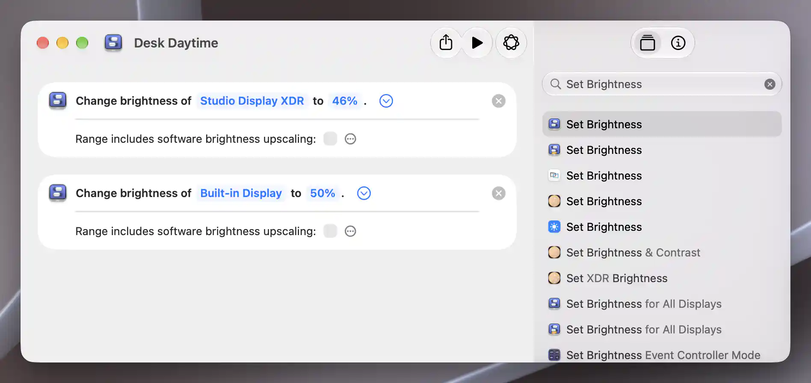Run the Desk Daytime shortcut

tap(477, 43)
